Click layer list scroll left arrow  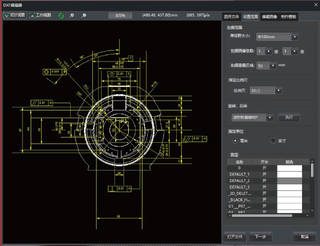click(x=230, y=216)
